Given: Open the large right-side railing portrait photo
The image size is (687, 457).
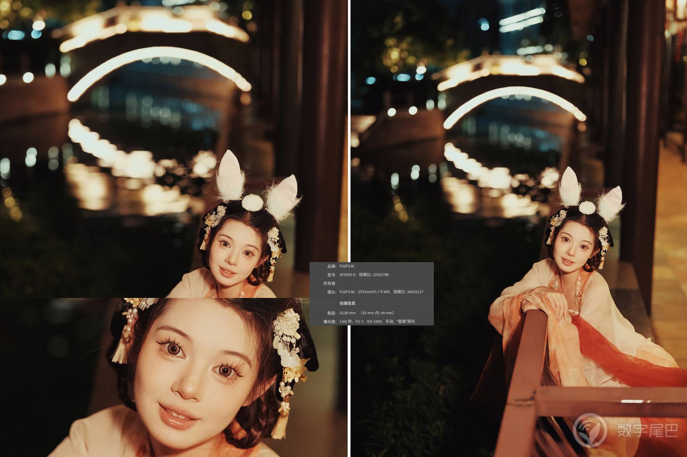Looking at the screenshot, I should pyautogui.click(x=519, y=229).
